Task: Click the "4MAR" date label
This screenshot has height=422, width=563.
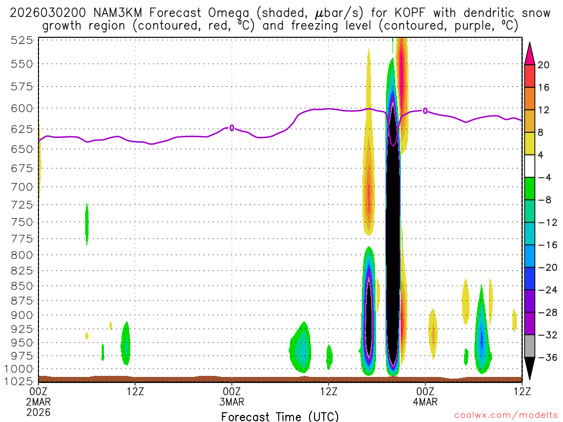Action: pos(426,402)
